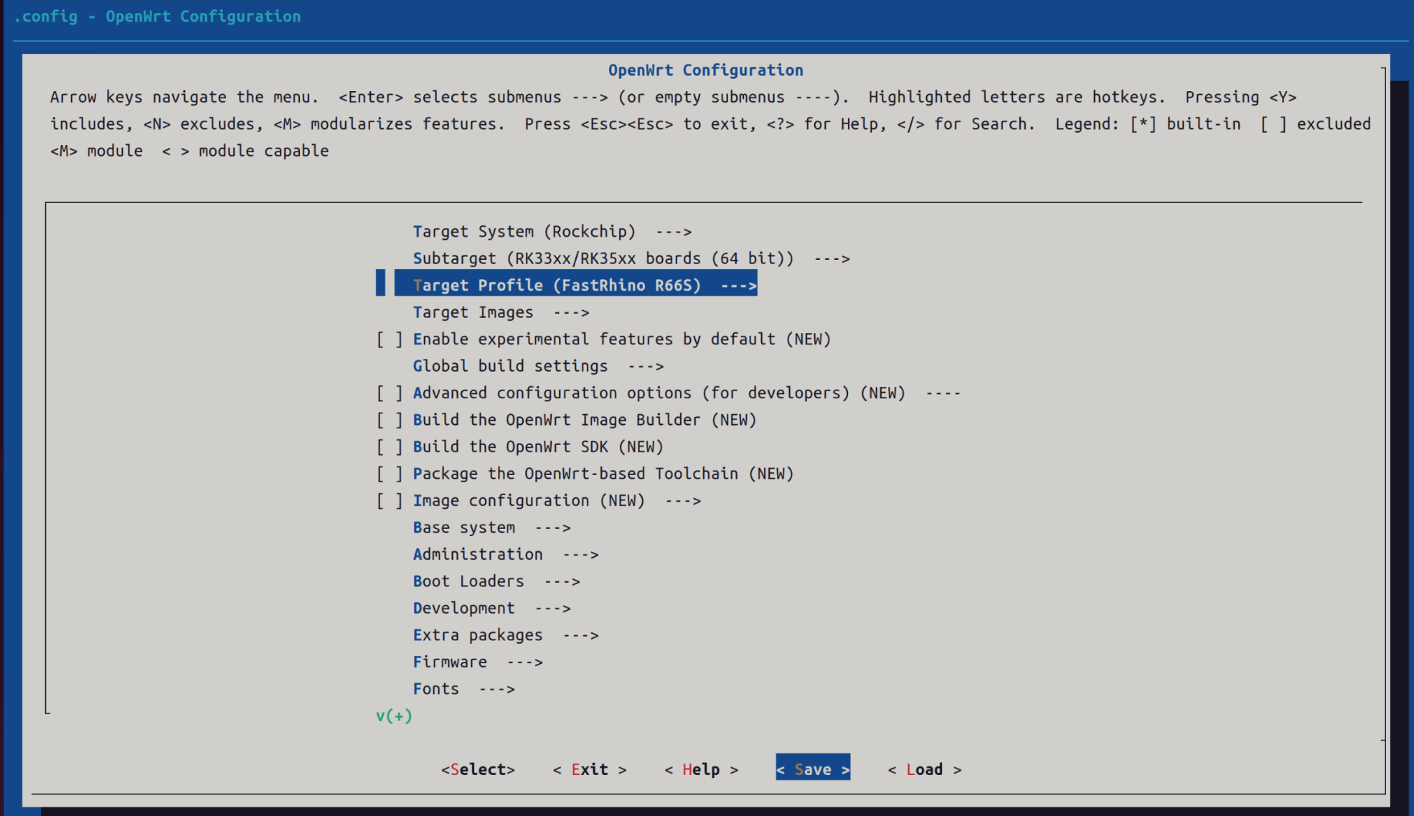The width and height of the screenshot is (1414, 816).
Task: Select Target Profile (FastRhino R66S) entry
Action: pyautogui.click(x=575, y=285)
